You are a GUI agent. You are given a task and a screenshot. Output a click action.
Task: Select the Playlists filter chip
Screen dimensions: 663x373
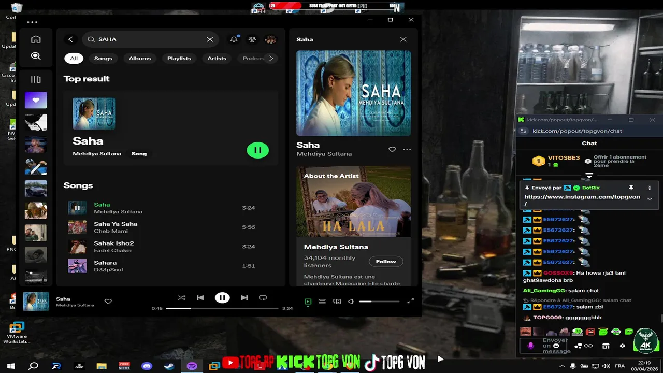[x=179, y=59]
